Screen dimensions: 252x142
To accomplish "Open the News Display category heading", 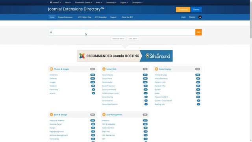I will pyautogui.click(x=165, y=69).
